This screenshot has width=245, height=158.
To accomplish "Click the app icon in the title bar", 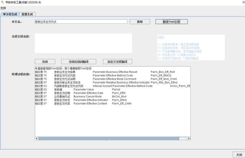I will pos(3,3).
